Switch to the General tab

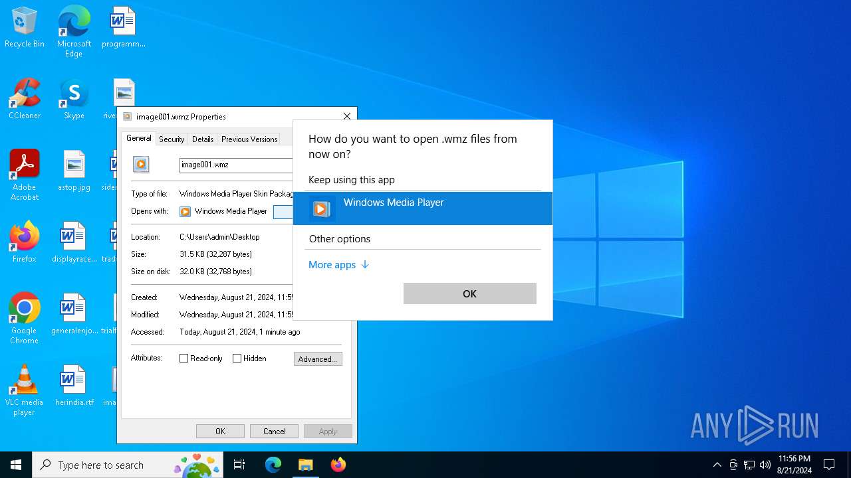139,138
